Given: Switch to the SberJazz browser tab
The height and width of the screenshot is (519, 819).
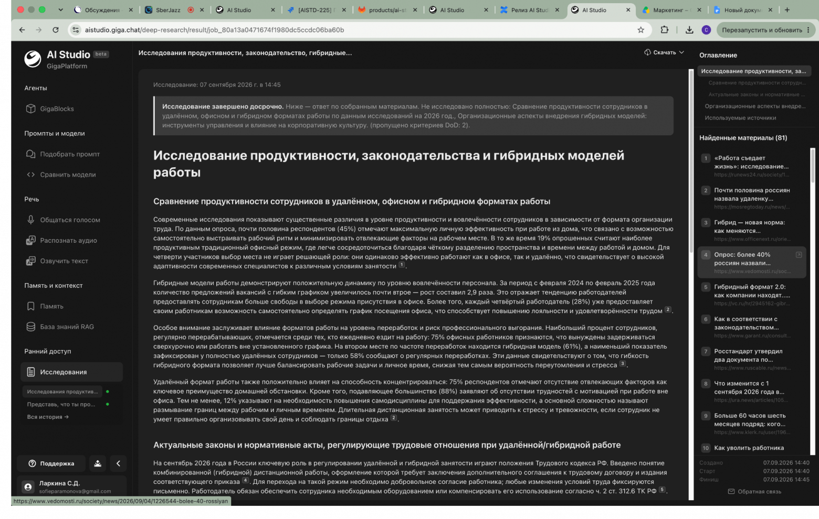Looking at the screenshot, I should 174,10.
